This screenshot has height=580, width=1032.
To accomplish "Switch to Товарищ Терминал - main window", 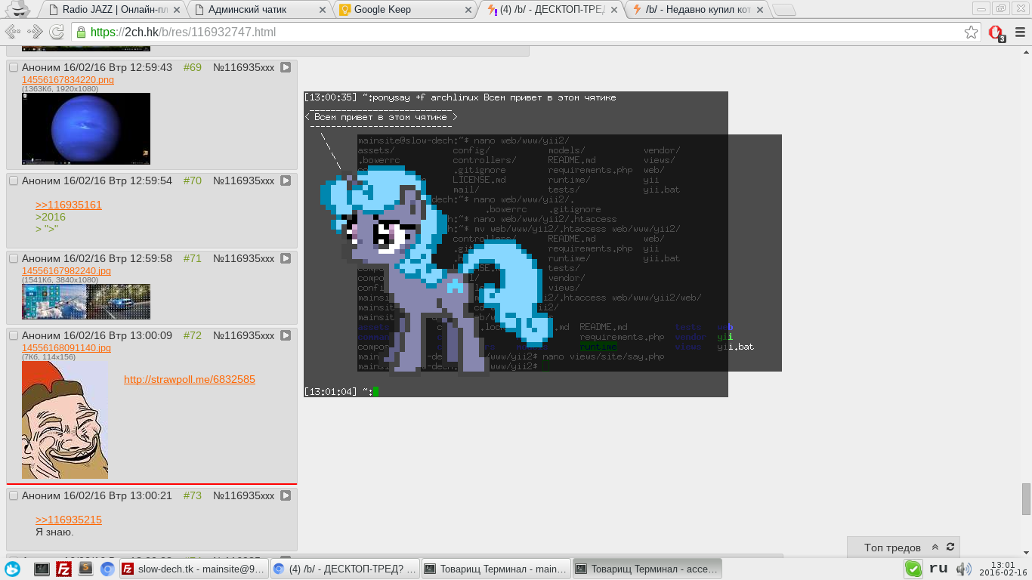I will (496, 569).
